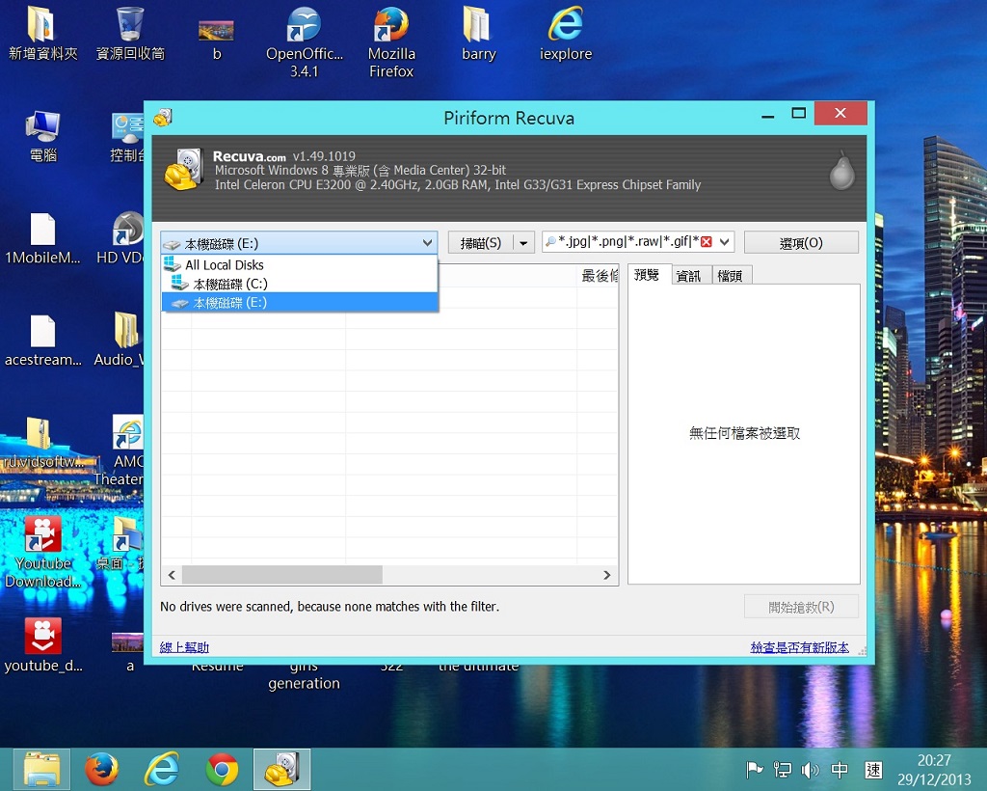Click the Scan (S) button
987x791 pixels.
pos(481,243)
